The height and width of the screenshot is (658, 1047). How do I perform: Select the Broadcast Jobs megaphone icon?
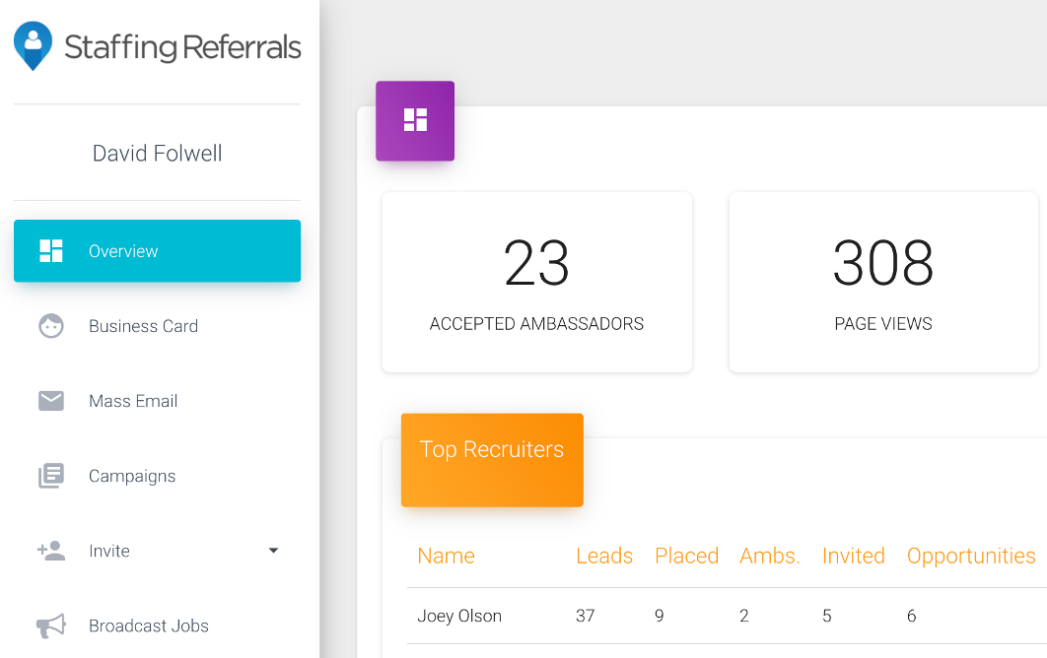click(x=50, y=625)
